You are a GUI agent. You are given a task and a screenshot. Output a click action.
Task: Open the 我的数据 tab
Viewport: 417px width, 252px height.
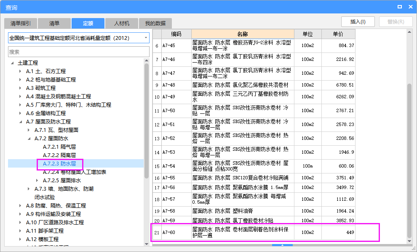pos(155,24)
